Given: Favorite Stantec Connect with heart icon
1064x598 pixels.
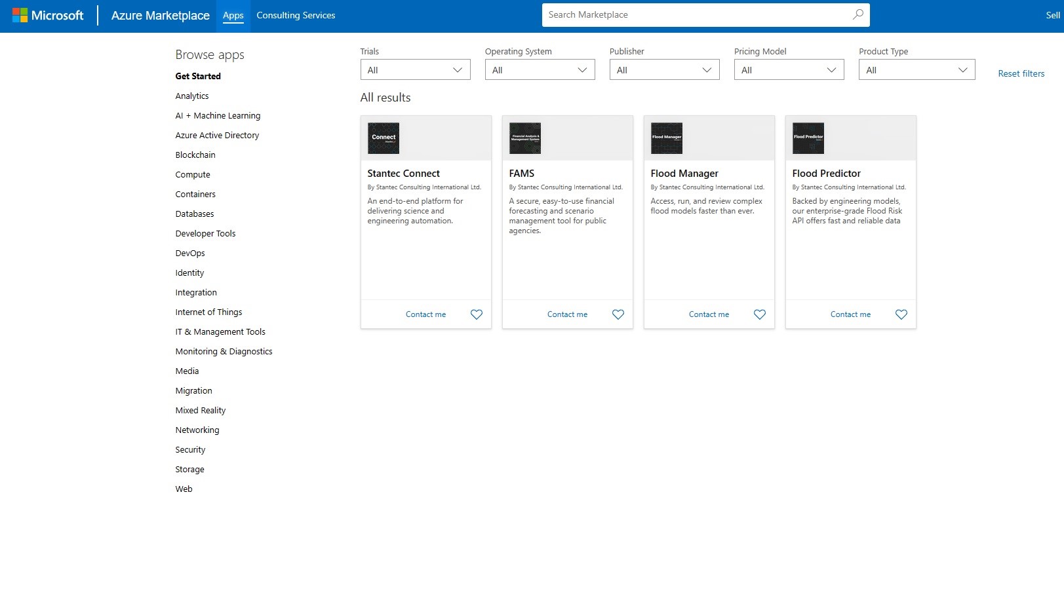Looking at the screenshot, I should 477,314.
